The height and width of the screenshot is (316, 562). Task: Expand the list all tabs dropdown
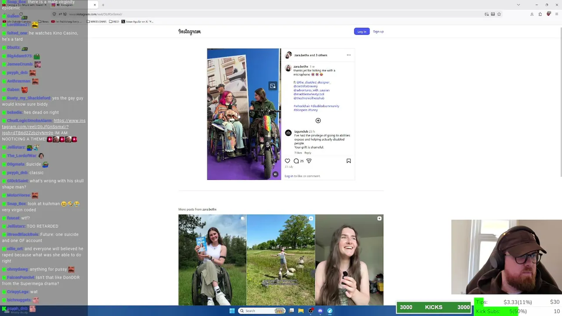(518, 5)
